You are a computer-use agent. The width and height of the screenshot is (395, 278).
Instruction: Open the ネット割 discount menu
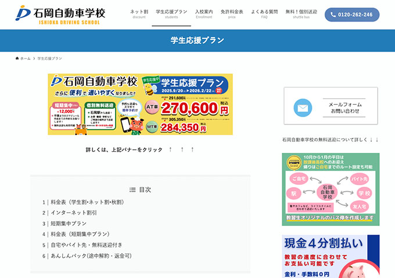pos(139,14)
